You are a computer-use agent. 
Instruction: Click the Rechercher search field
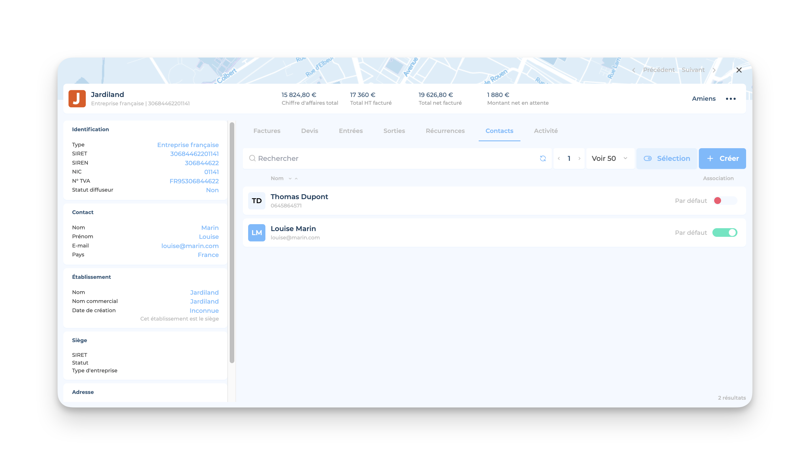(x=393, y=159)
